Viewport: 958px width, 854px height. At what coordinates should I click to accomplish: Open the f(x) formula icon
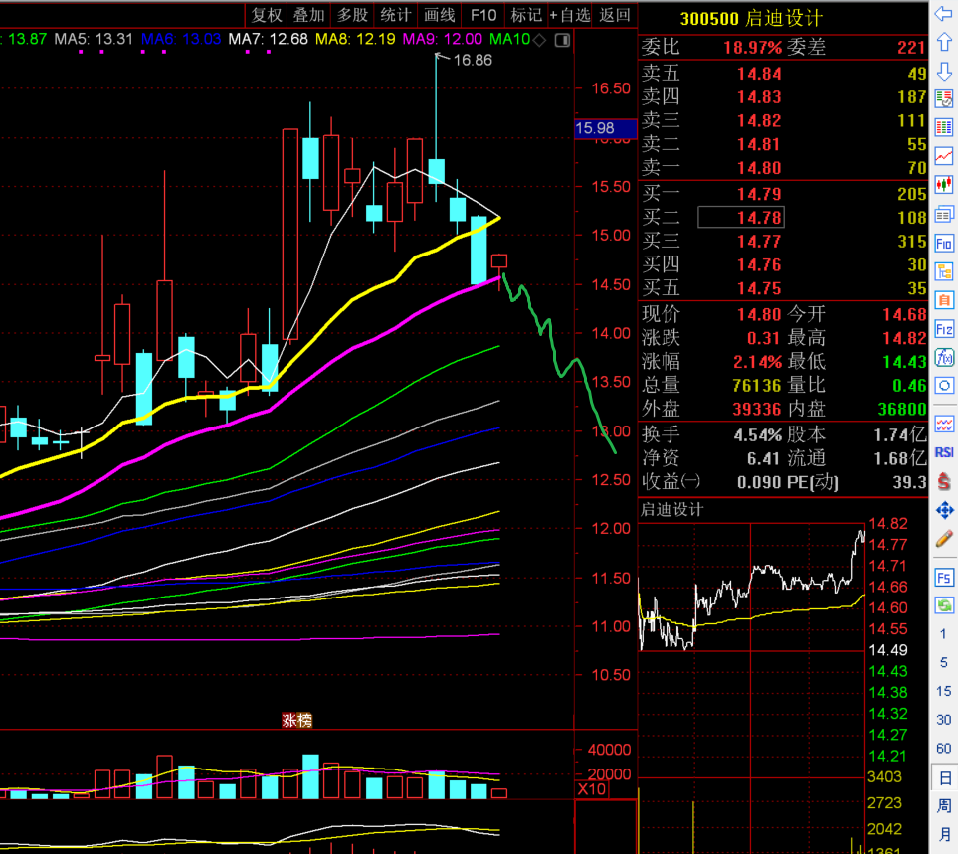tap(944, 358)
